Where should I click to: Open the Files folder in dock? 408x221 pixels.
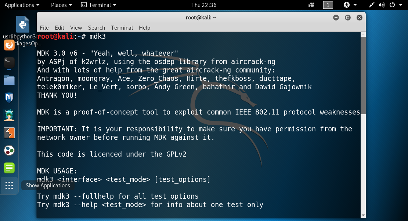(x=9, y=80)
